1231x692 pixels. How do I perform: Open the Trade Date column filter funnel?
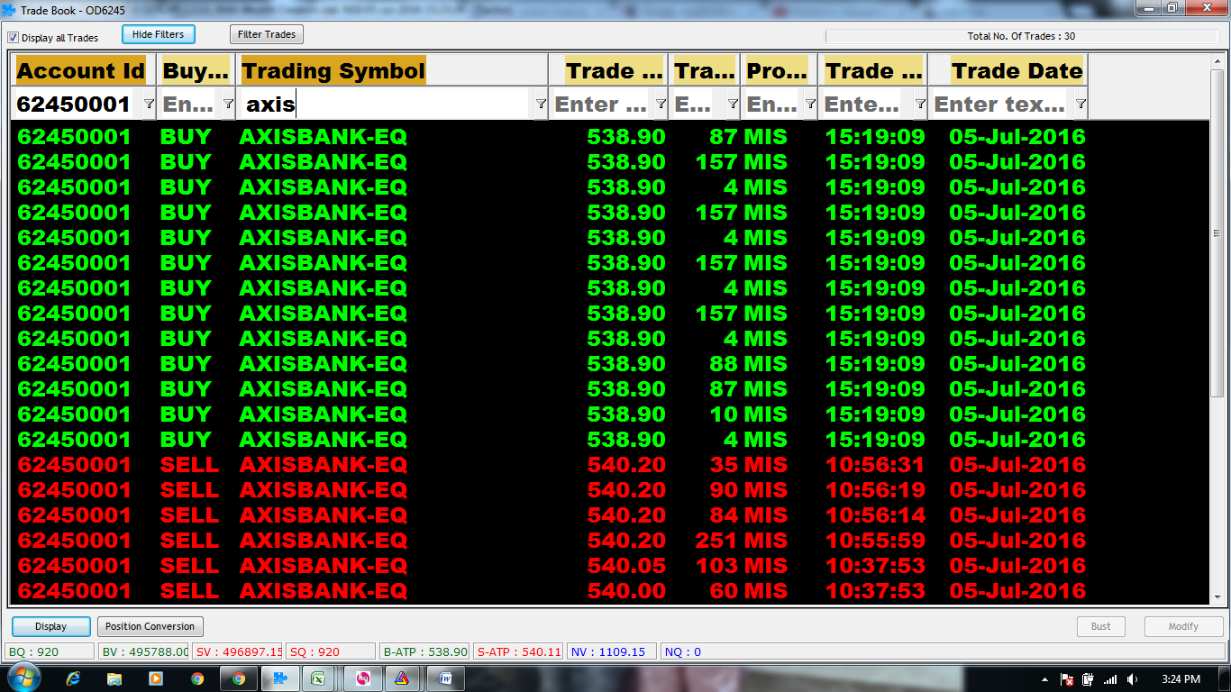point(1081,105)
